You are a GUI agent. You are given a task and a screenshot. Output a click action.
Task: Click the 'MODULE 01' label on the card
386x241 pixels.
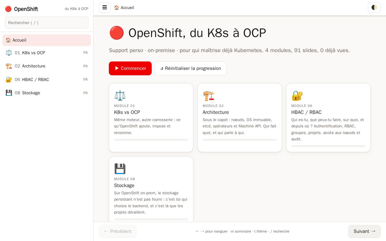click(x=125, y=106)
